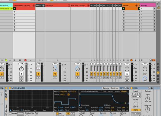Viewport: 161px width, 116px height.
Task: Click the Back to Arrangement button
Action: [154, 60]
